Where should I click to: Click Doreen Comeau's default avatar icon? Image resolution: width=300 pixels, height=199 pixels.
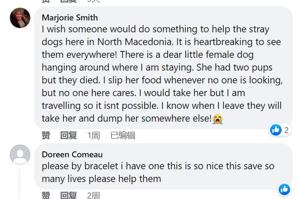20,155
